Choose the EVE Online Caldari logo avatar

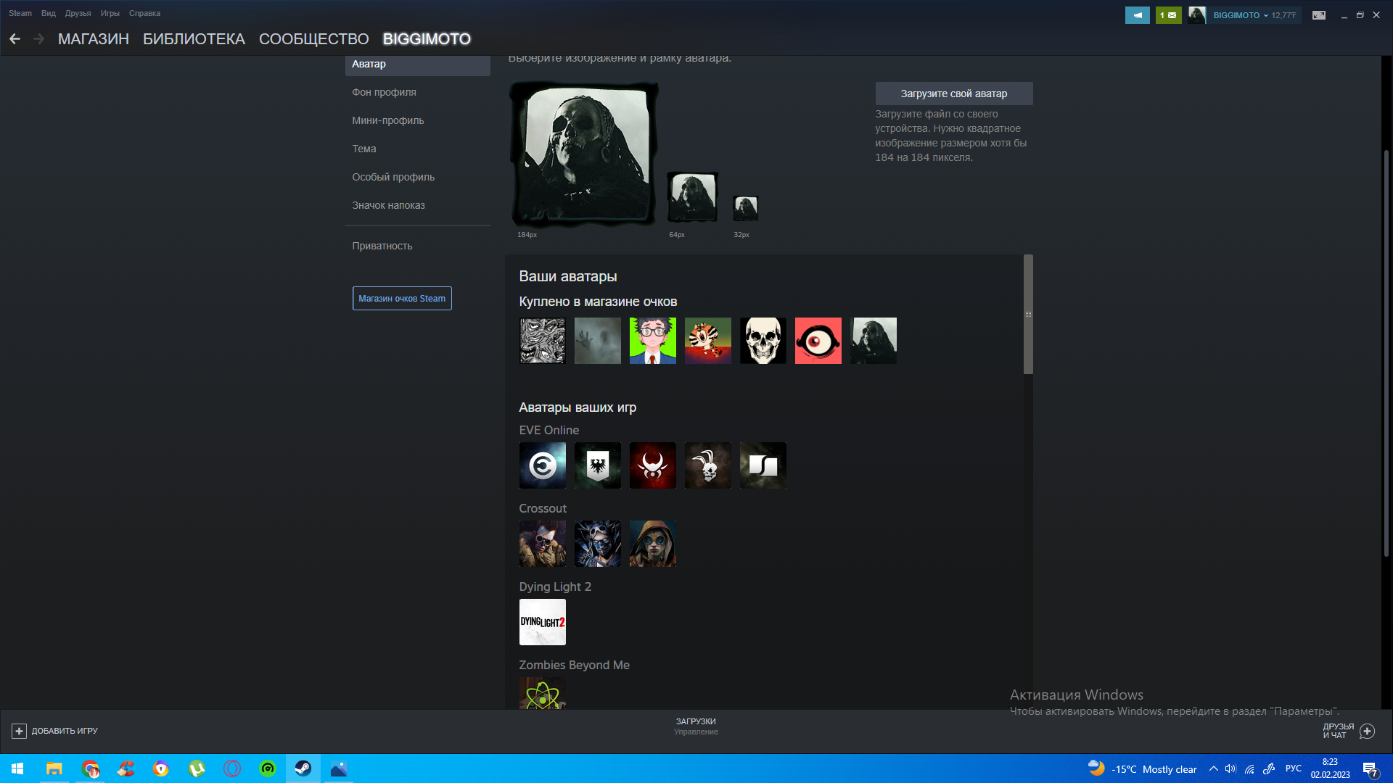tap(543, 465)
